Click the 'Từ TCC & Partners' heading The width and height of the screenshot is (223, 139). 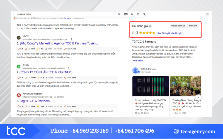point(144,42)
